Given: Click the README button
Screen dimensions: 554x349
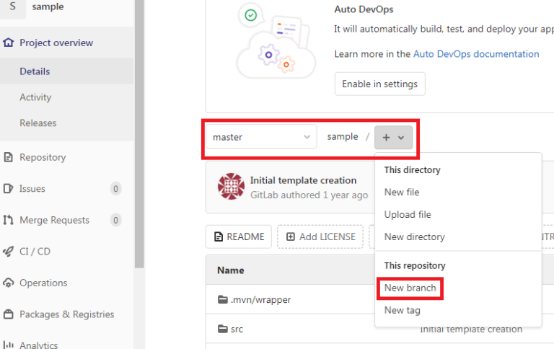Looking at the screenshot, I should pos(239,237).
